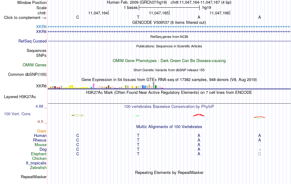The height and width of the screenshot is (184, 291).
Task: Click the Elephant species label
Action: [x=39, y=154]
